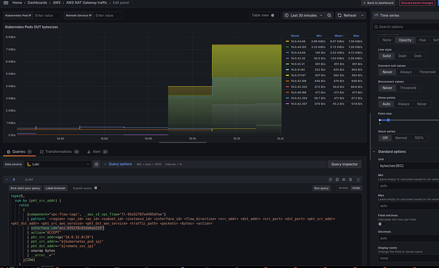439x268 pixels.
Task: Click the clock icon in time picker
Action: point(286,15)
